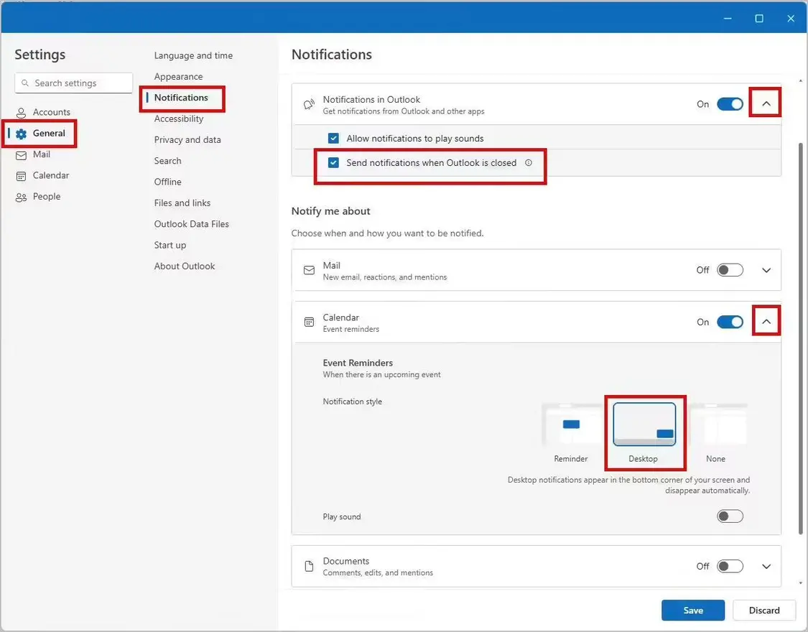This screenshot has width=808, height=632.
Task: Turn on the Play sound toggle
Action: 730,516
